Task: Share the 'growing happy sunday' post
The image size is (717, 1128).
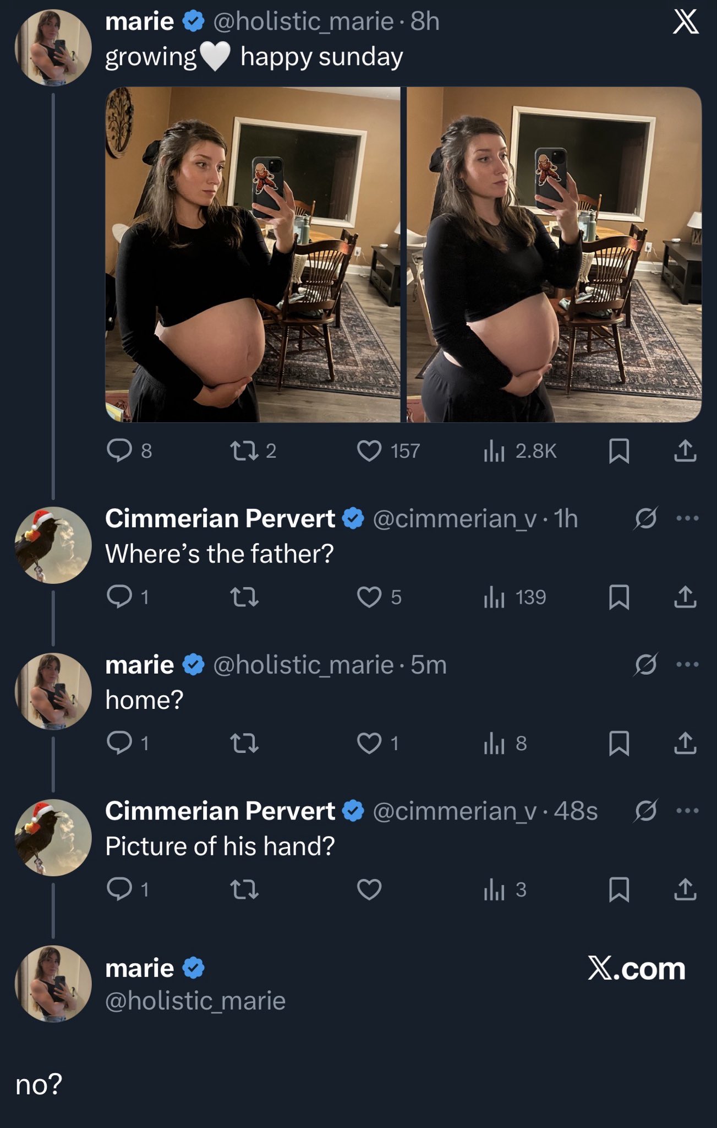Action: 685,451
